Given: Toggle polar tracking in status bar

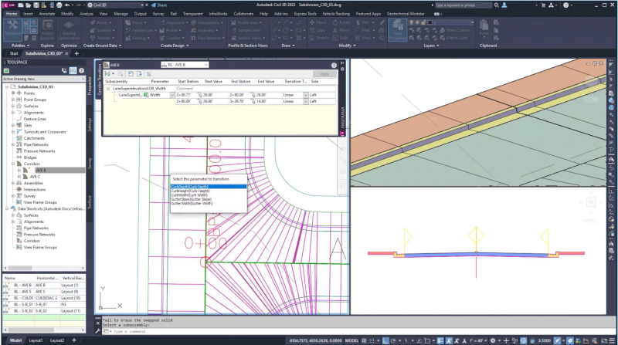Looking at the screenshot, I should click(394, 340).
